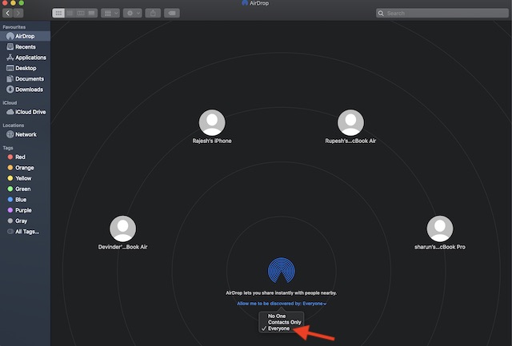Switch to list view
Image resolution: width=512 pixels, height=346 pixels.
70,13
